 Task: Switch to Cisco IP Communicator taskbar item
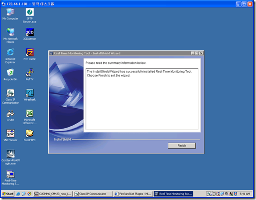pyautogui.click(x=93, y=194)
